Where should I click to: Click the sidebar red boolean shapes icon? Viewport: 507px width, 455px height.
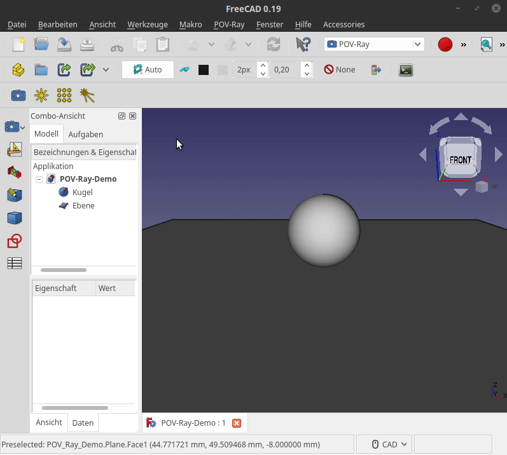click(15, 241)
